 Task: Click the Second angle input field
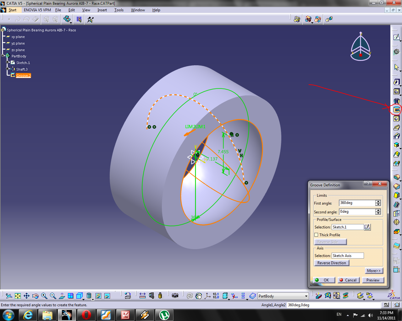[x=357, y=212]
